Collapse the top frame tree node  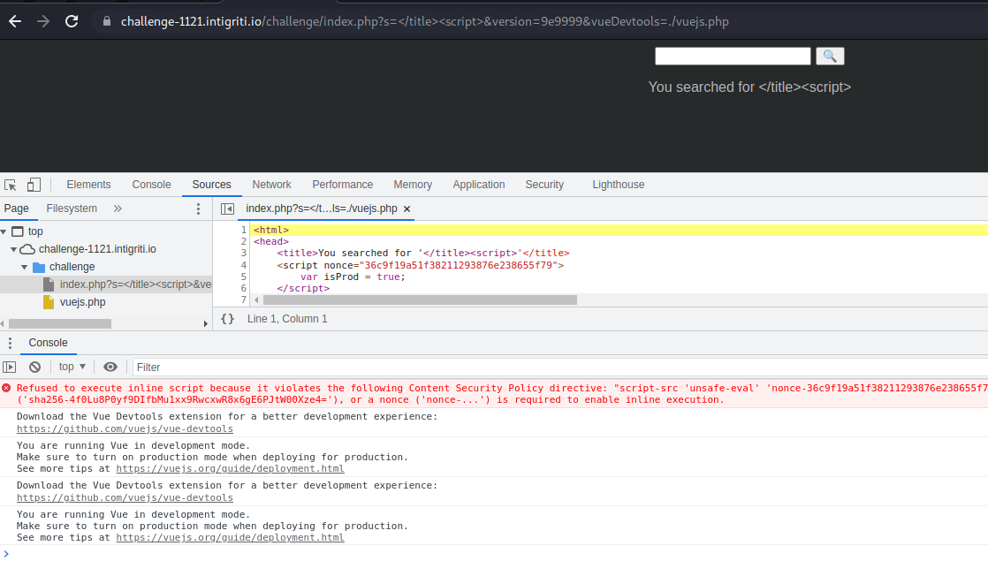coord(4,231)
